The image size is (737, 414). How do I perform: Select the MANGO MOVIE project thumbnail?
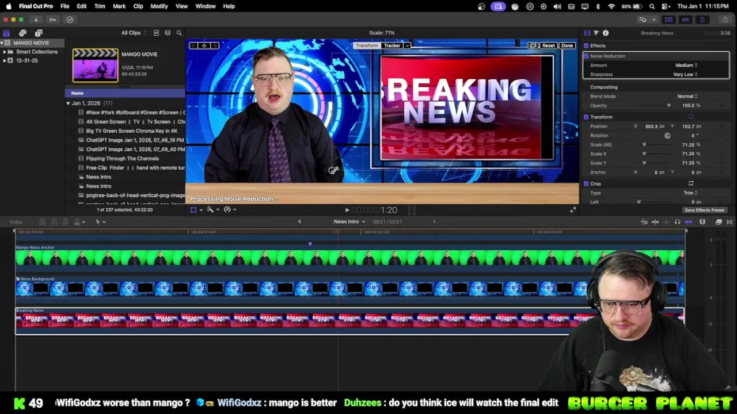pyautogui.click(x=95, y=65)
